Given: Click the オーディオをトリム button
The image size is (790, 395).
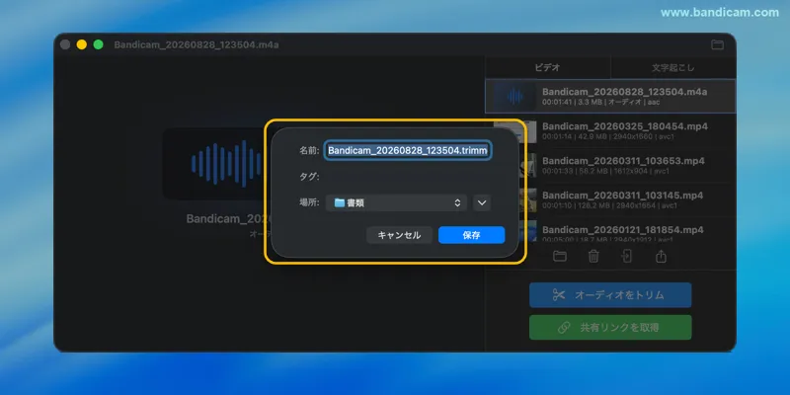Looking at the screenshot, I should [610, 295].
